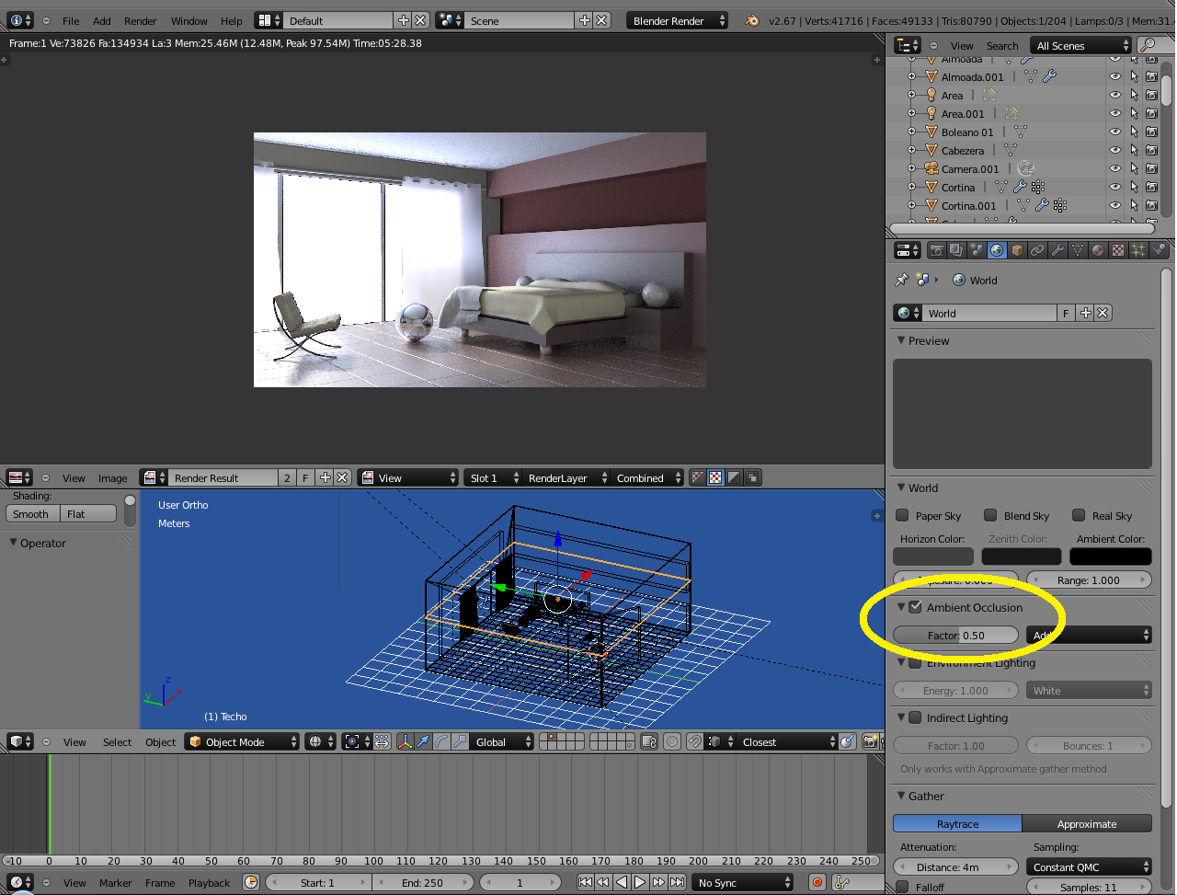Open the Render menu

point(141,20)
